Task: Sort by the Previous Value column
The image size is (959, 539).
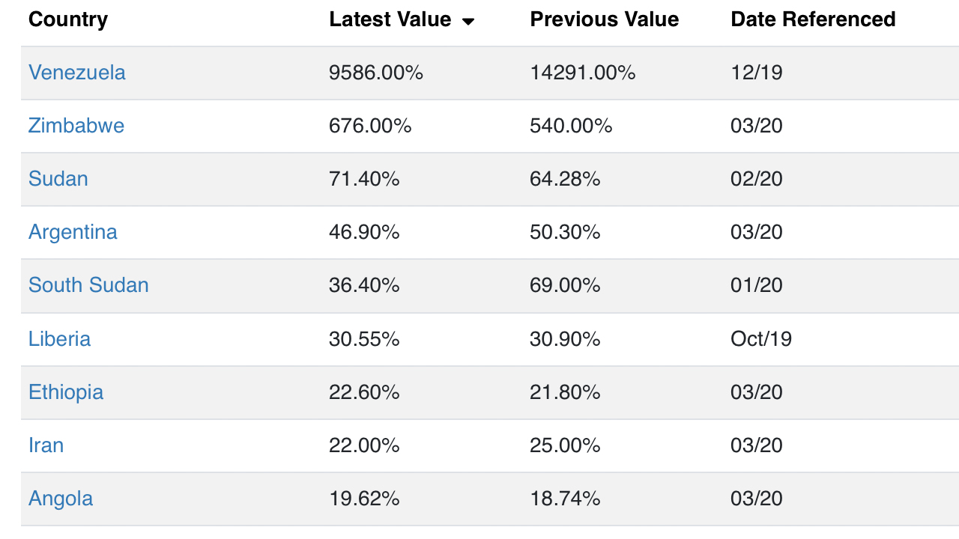Action: (604, 19)
